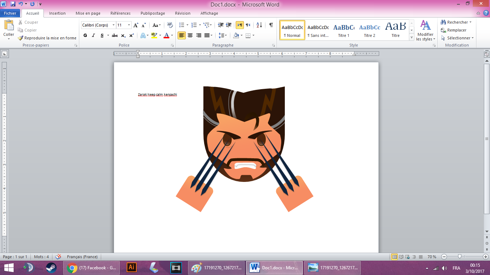Expand the styles gallery more arrow
490x275 pixels.
411,37
